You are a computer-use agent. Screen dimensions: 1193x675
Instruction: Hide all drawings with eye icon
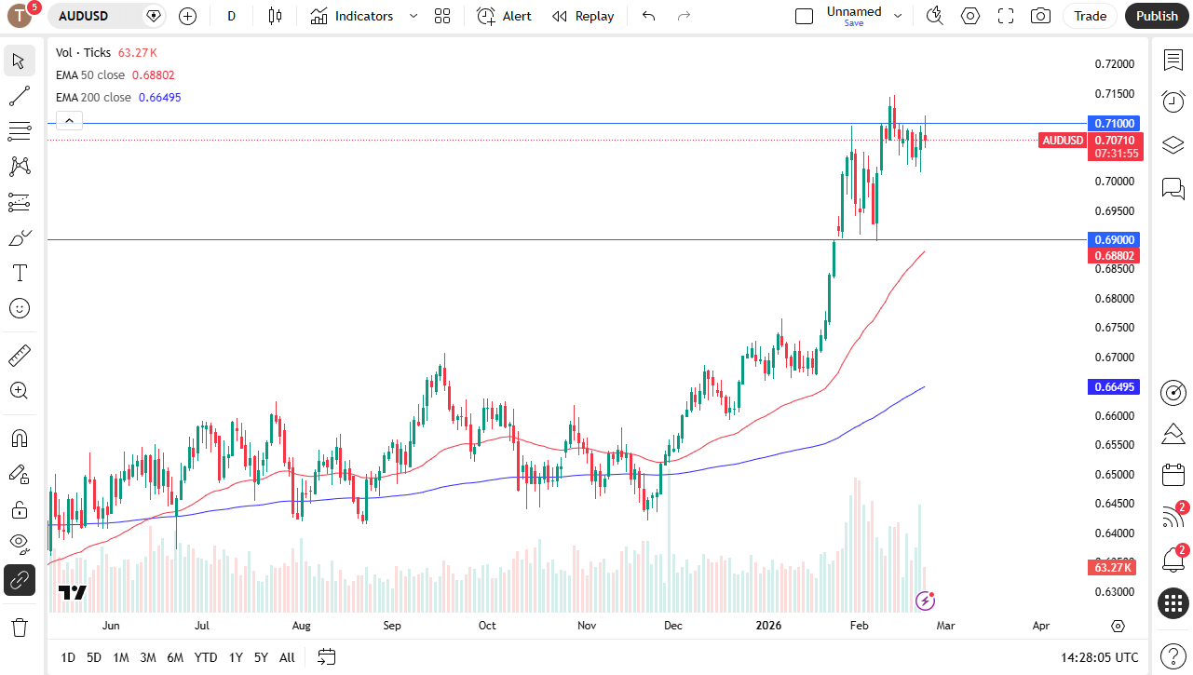pyautogui.click(x=19, y=543)
